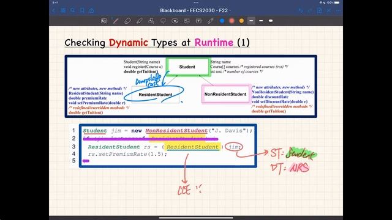The width and height of the screenshot is (392, 220).
Task: Choose the blue pen color
Action: coord(222,21)
